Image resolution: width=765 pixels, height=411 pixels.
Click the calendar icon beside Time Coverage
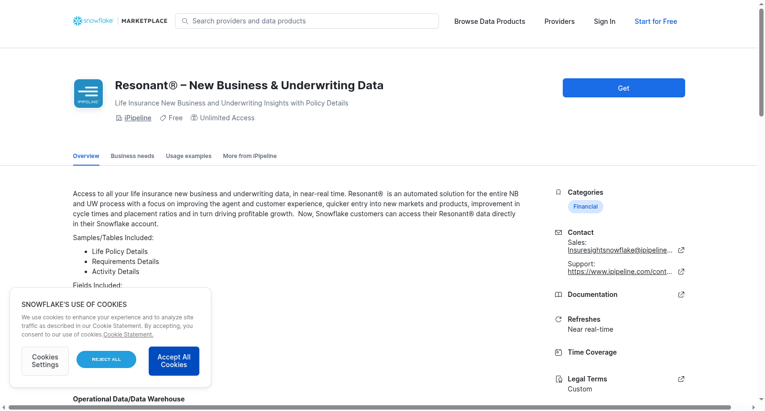tap(558, 352)
